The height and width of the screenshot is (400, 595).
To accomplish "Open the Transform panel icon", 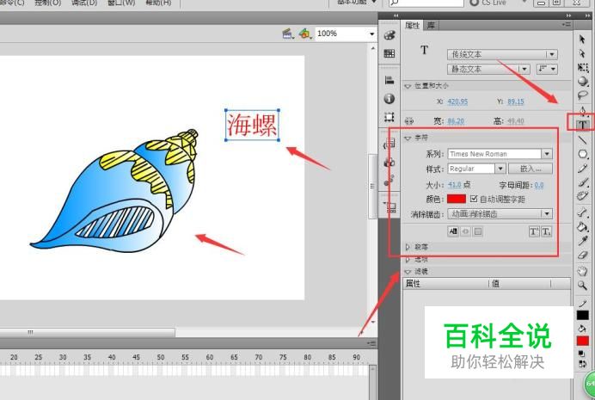I will click(390, 117).
